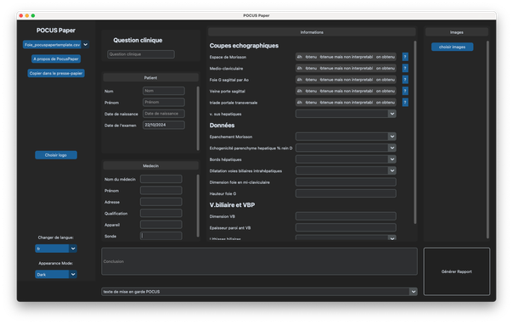This screenshot has width=513, height=324.
Task: Click the 'POCUS Paper' sidebar title
Action: pos(56,31)
